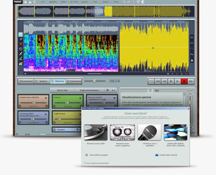Click the Scegli preimpostazioni button
216x175 pixels.
pos(89,90)
